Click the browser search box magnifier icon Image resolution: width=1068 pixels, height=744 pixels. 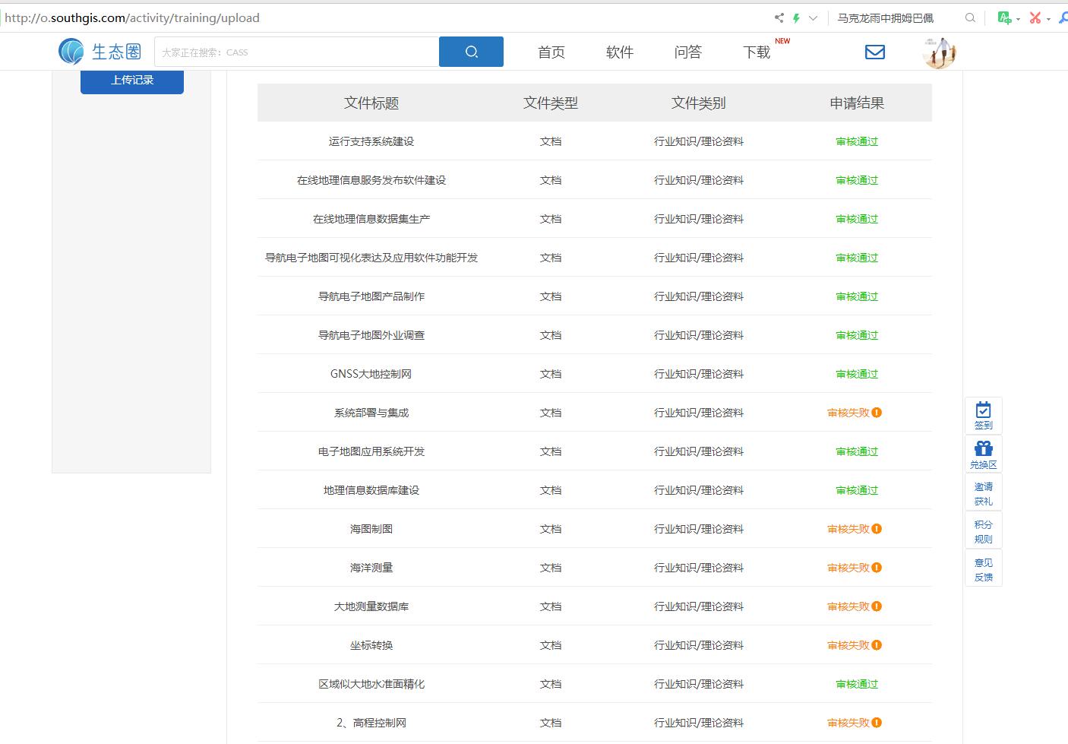click(970, 17)
